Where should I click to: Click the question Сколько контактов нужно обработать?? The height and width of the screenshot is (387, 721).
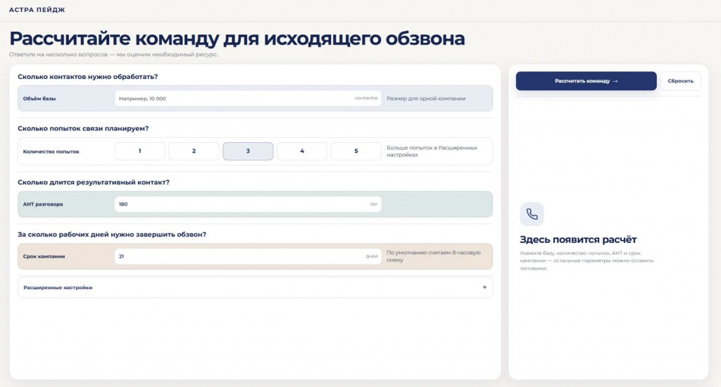(88, 77)
